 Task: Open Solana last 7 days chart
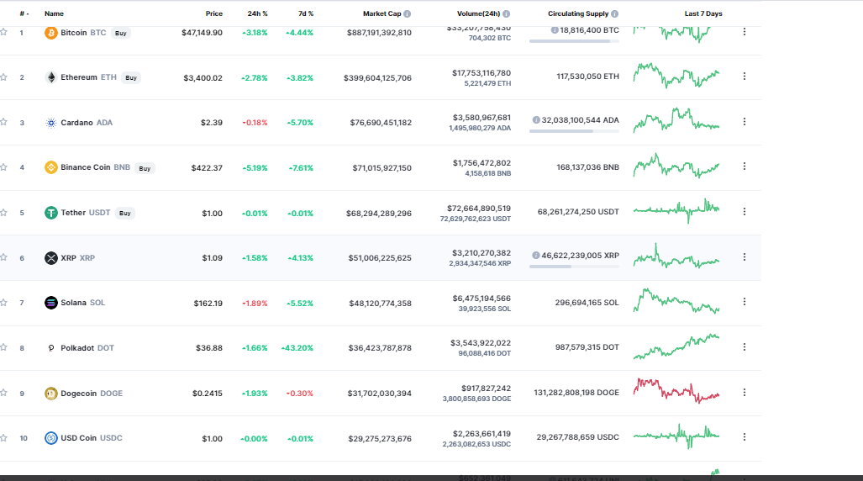click(676, 301)
